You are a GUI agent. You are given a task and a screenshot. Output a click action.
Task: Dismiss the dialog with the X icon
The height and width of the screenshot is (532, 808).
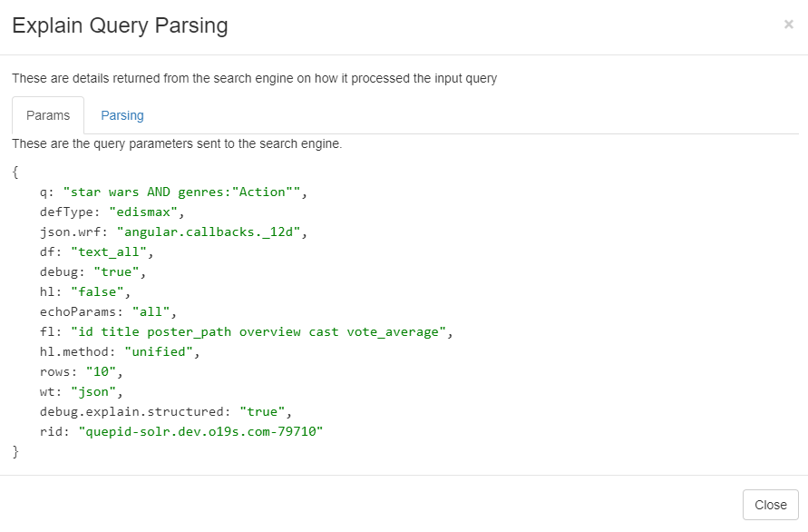(x=788, y=25)
